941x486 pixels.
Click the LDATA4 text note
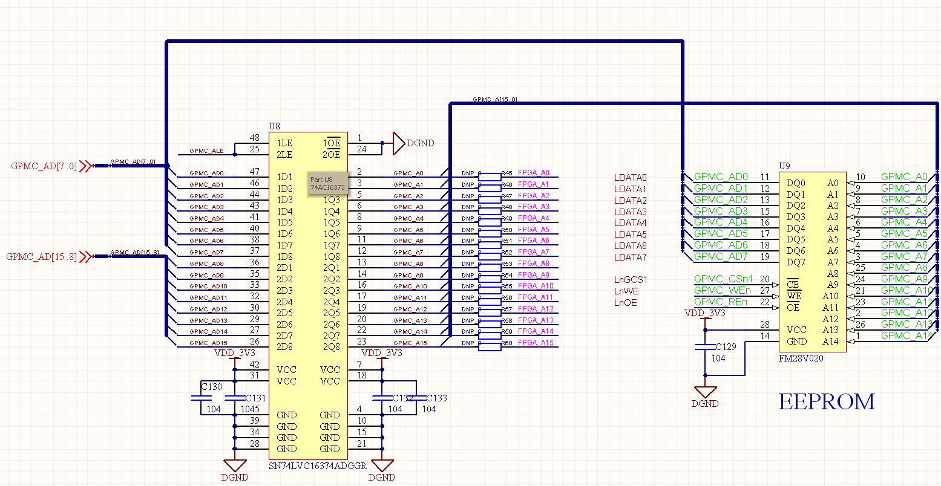point(631,223)
